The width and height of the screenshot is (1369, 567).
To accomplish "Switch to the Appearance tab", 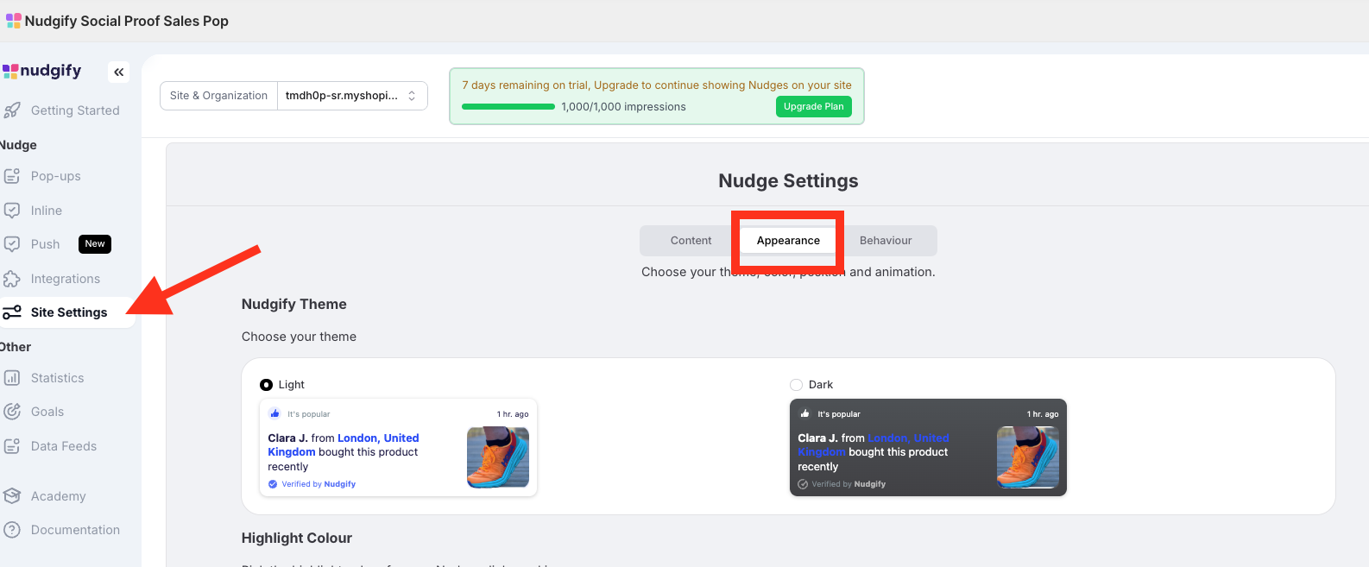I will 788,241.
